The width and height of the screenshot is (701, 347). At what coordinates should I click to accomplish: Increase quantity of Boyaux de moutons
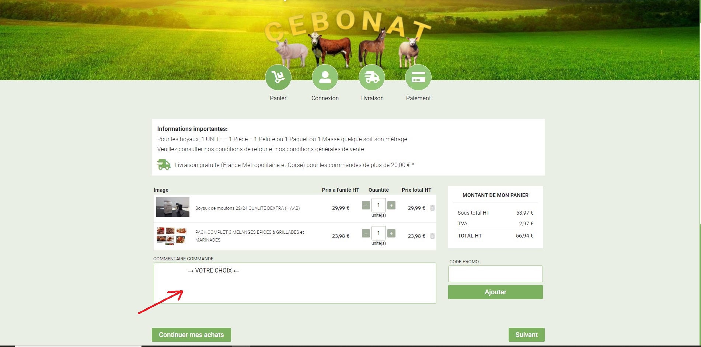391,205
